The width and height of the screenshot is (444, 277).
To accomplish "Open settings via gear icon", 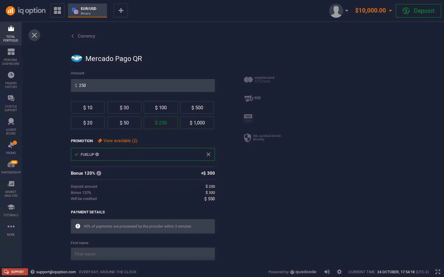I will tap(339, 272).
